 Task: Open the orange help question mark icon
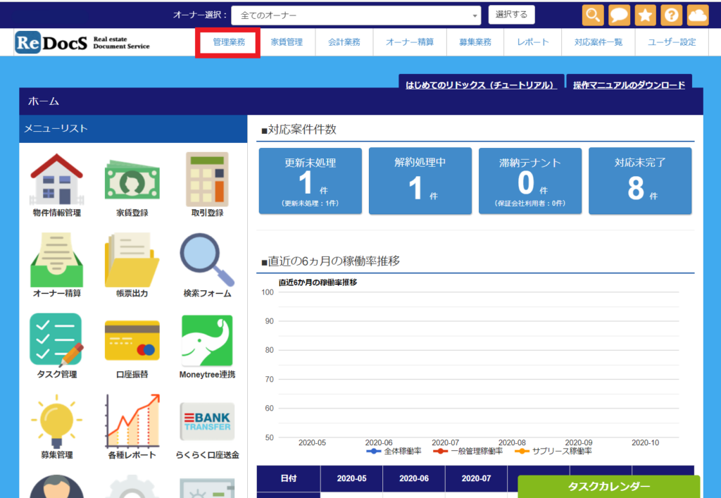671,15
